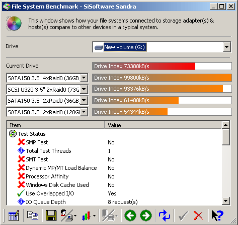Save results with the floppy disk icon
238x225 pixels.
tap(51, 215)
